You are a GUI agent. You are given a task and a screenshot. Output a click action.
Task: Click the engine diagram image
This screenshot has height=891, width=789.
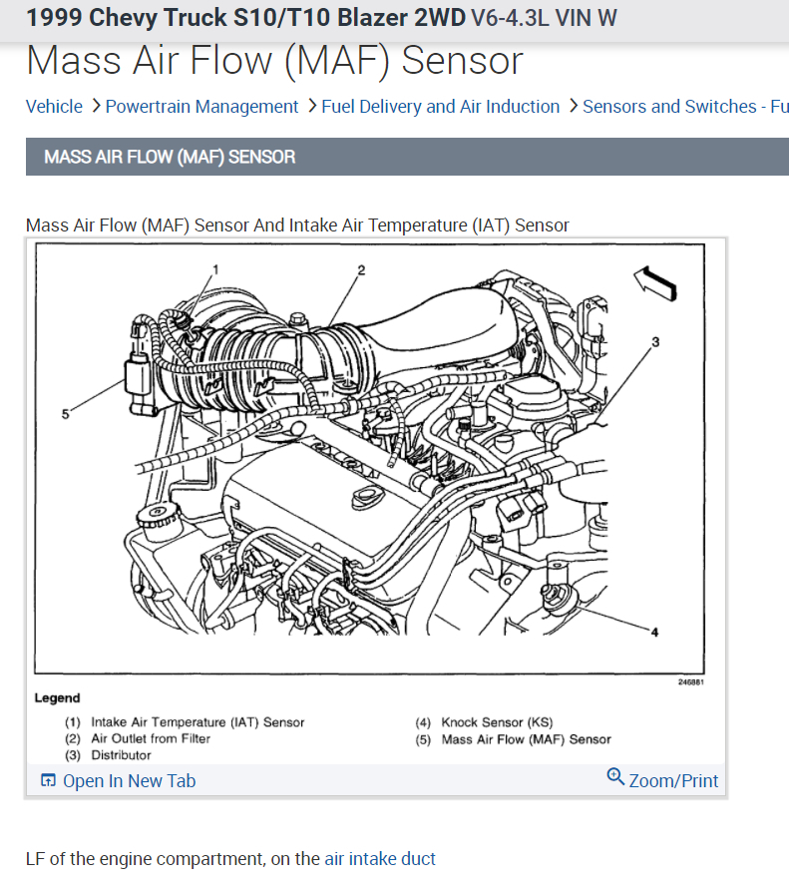click(x=370, y=459)
